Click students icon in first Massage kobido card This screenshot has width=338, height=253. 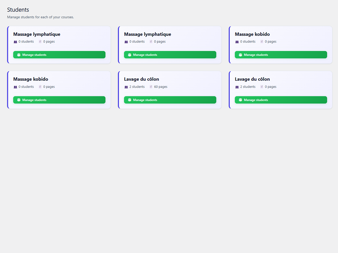[x=237, y=42]
